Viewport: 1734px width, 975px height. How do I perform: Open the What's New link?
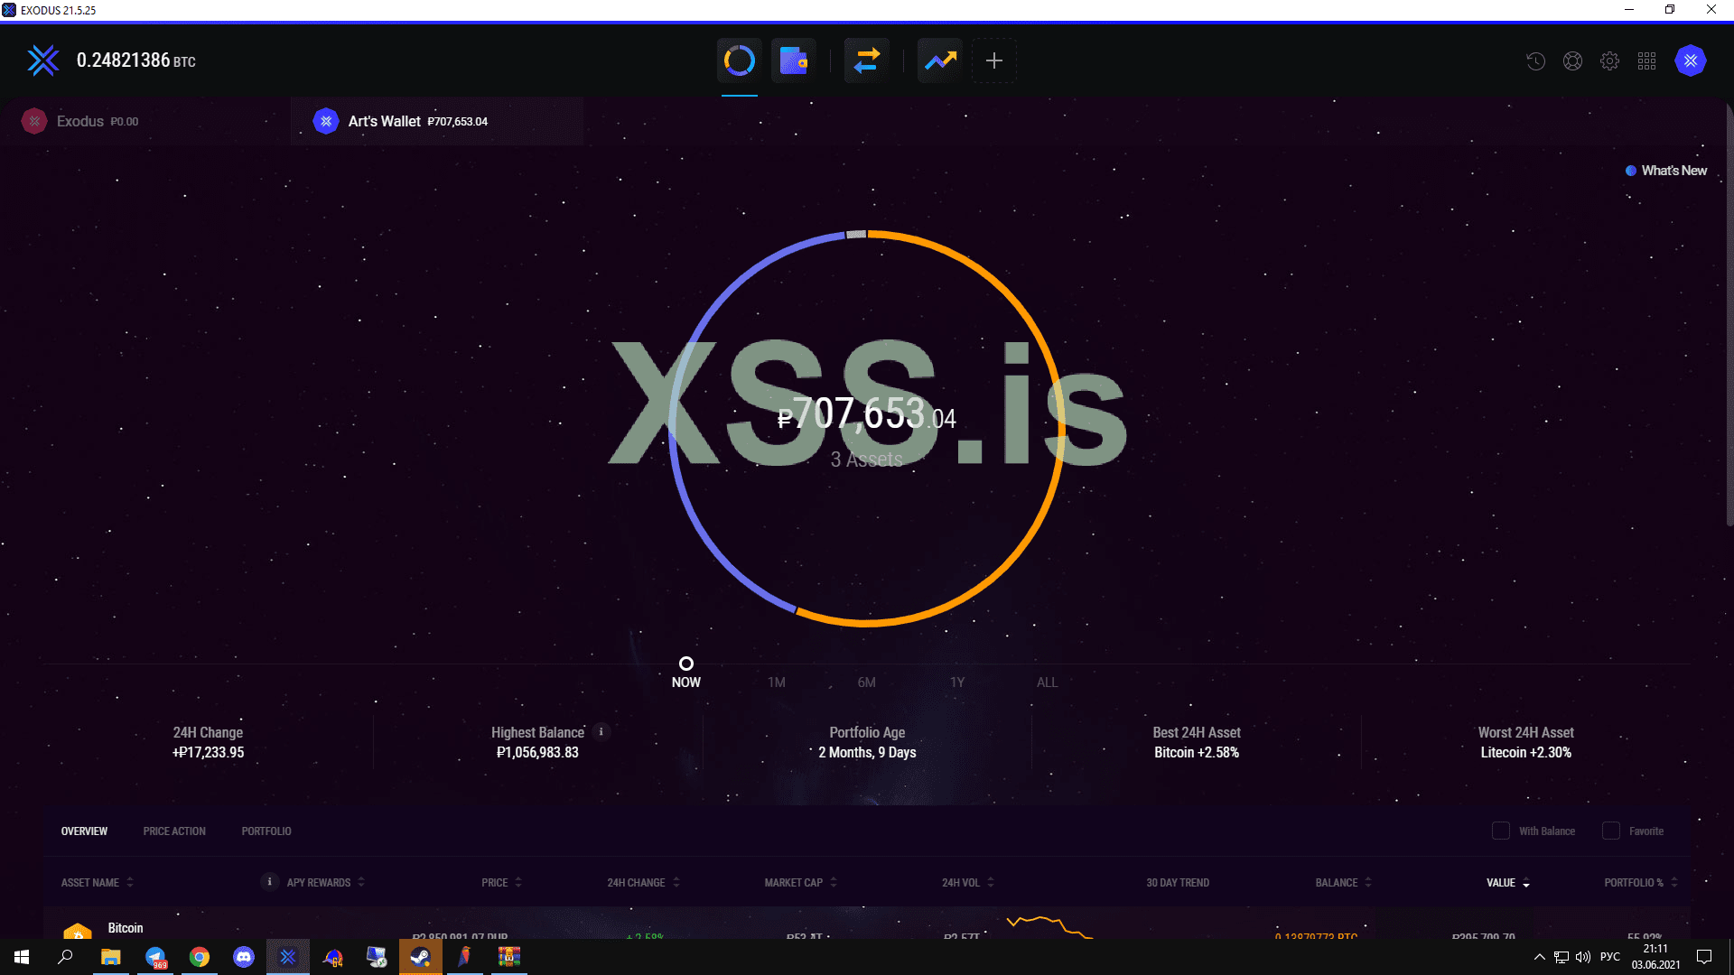pos(1673,171)
